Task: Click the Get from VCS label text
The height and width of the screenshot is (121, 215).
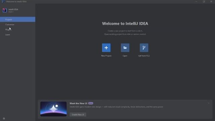Action: [144, 56]
